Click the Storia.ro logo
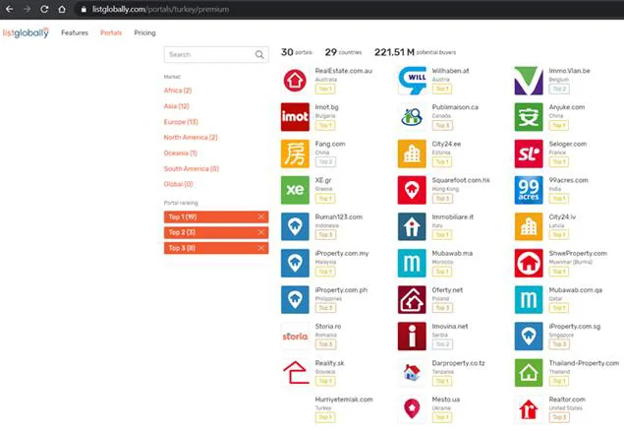Image resolution: width=624 pixels, height=431 pixels. point(295,337)
